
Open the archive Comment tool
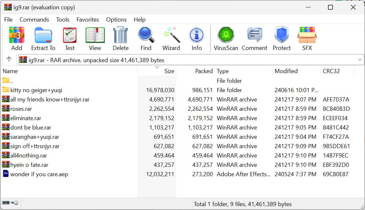click(x=254, y=39)
